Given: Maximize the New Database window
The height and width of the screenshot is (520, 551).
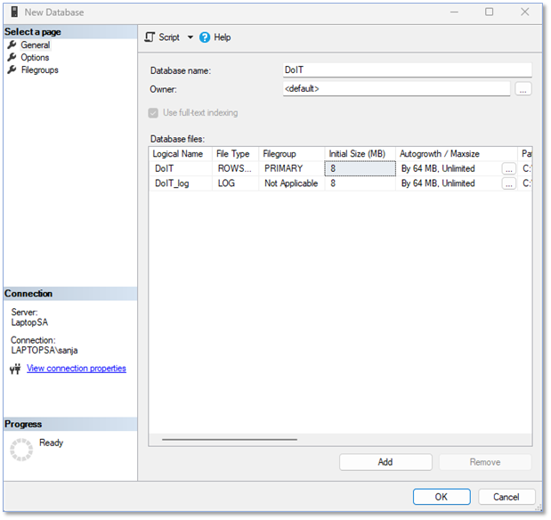Looking at the screenshot, I should [490, 12].
